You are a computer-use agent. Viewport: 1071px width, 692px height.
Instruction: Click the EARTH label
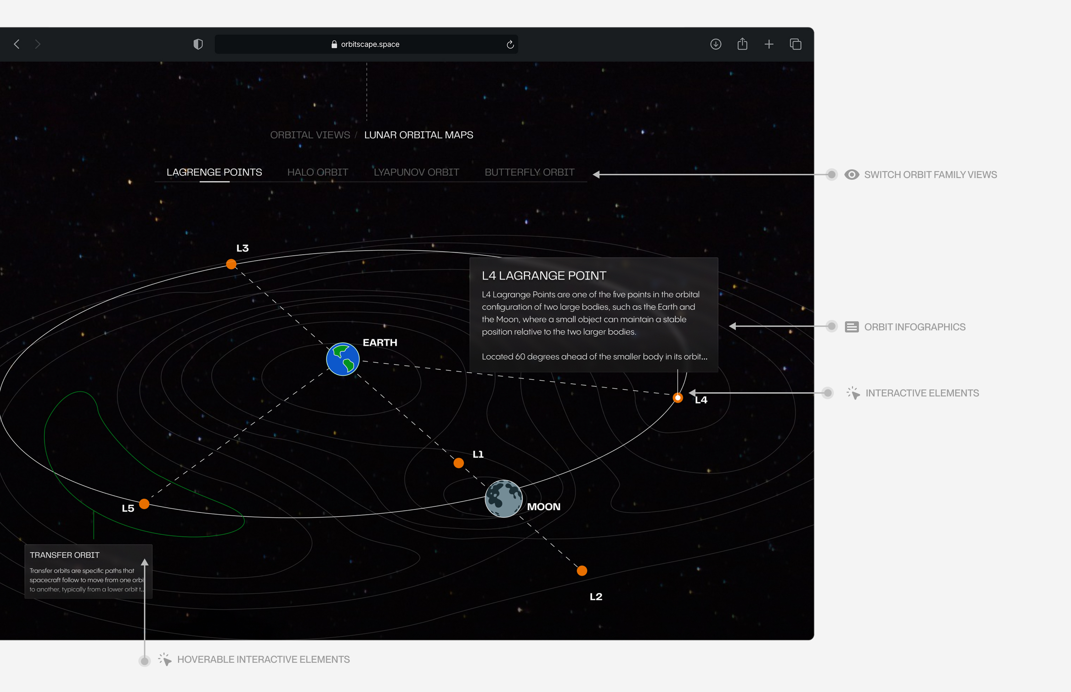(x=380, y=343)
